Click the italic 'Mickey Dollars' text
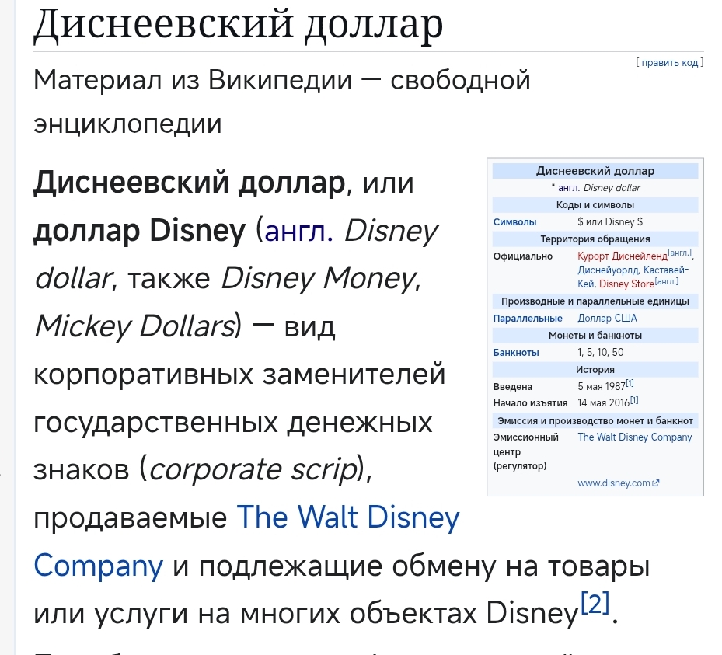Viewport: 722px width, 655px height. coord(135,326)
